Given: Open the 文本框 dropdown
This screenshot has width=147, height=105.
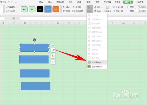Looking at the screenshot, I should tap(11, 11).
